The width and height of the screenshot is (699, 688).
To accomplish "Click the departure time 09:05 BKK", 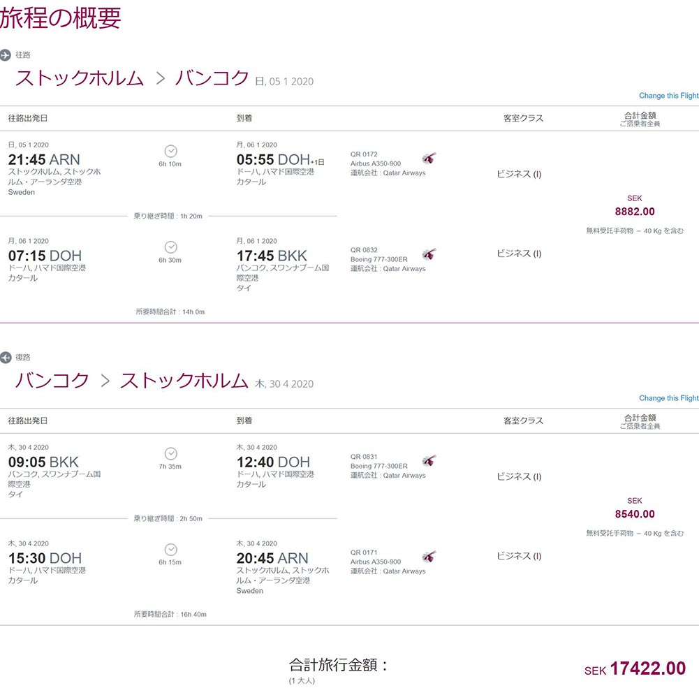I will click(43, 462).
